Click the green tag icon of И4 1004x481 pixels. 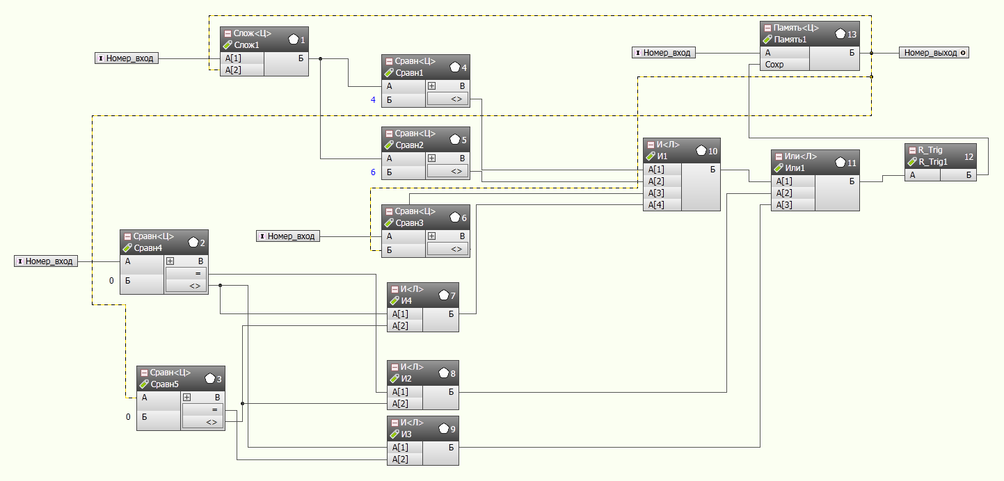[395, 300]
